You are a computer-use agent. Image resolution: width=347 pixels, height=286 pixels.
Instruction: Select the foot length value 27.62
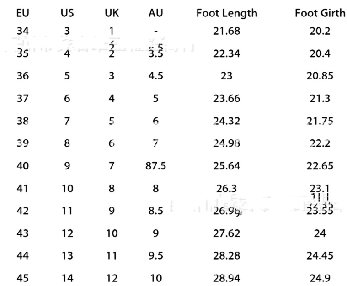[227, 233]
